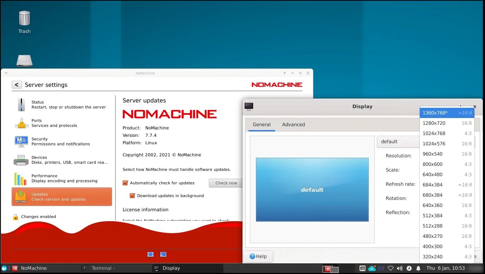Choose resolution 512x288
Image resolution: width=485 pixels, height=274 pixels.
(x=447, y=226)
